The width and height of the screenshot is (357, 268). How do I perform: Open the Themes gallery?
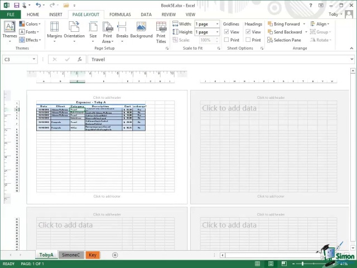coord(9,32)
